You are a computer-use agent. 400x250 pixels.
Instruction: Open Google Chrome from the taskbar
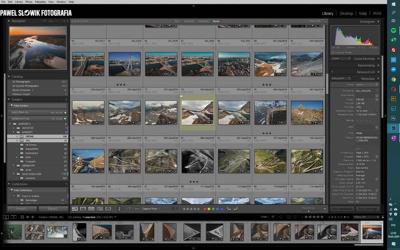pyautogui.click(x=393, y=80)
